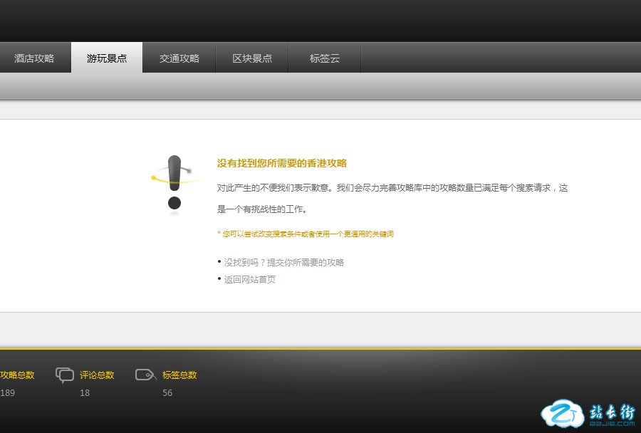Open the 酒店攻略 tab
The image size is (641, 433).
click(x=34, y=58)
